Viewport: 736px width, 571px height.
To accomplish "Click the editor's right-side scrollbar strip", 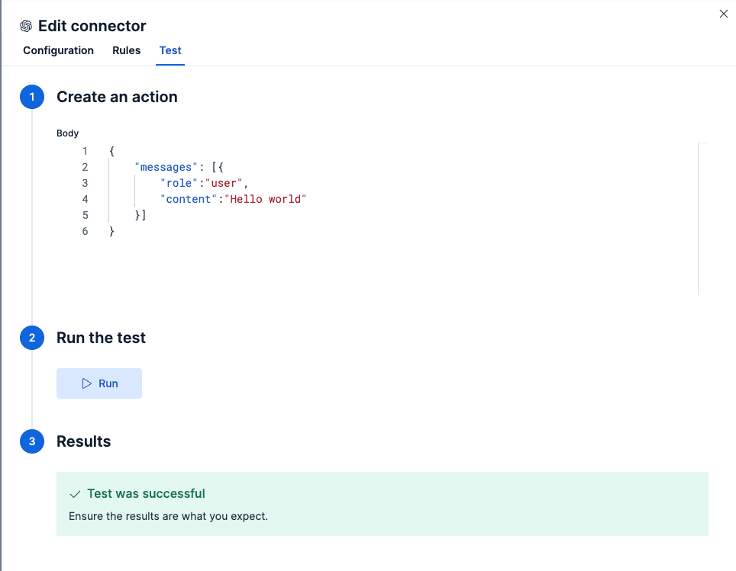I will coord(703,219).
